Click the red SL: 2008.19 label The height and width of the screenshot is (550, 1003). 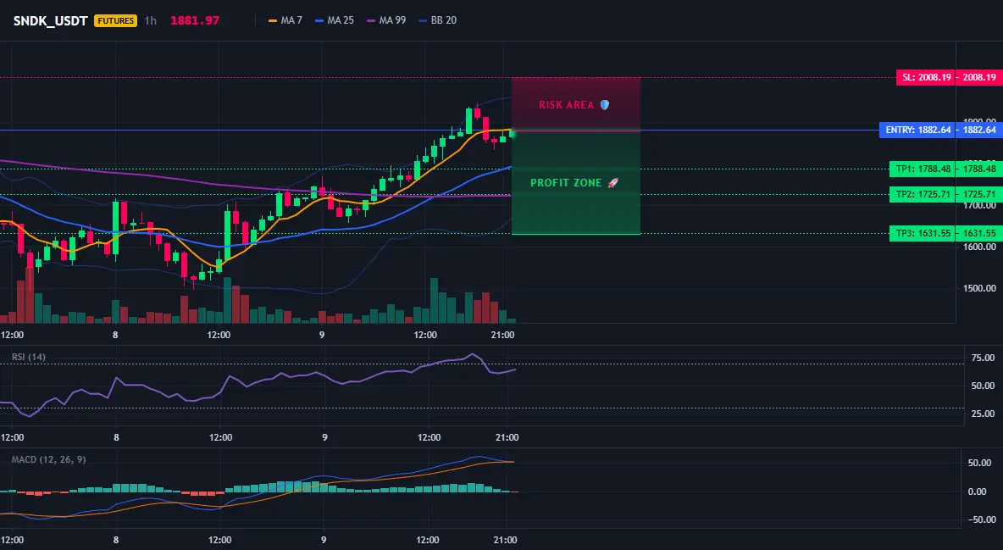tap(926, 77)
